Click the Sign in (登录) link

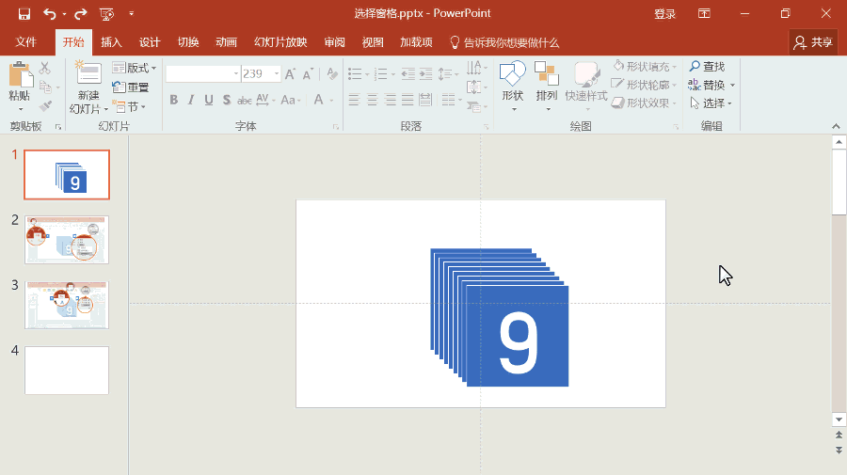click(664, 14)
